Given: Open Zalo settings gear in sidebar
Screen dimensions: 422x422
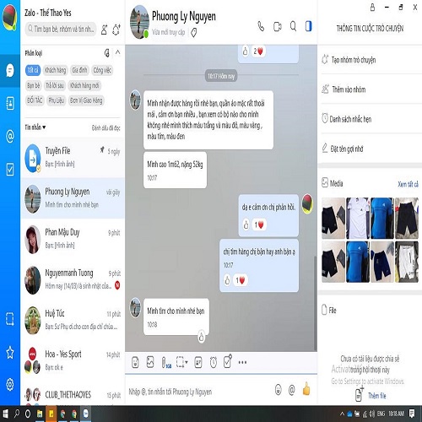Looking at the screenshot, I should click(x=10, y=384).
